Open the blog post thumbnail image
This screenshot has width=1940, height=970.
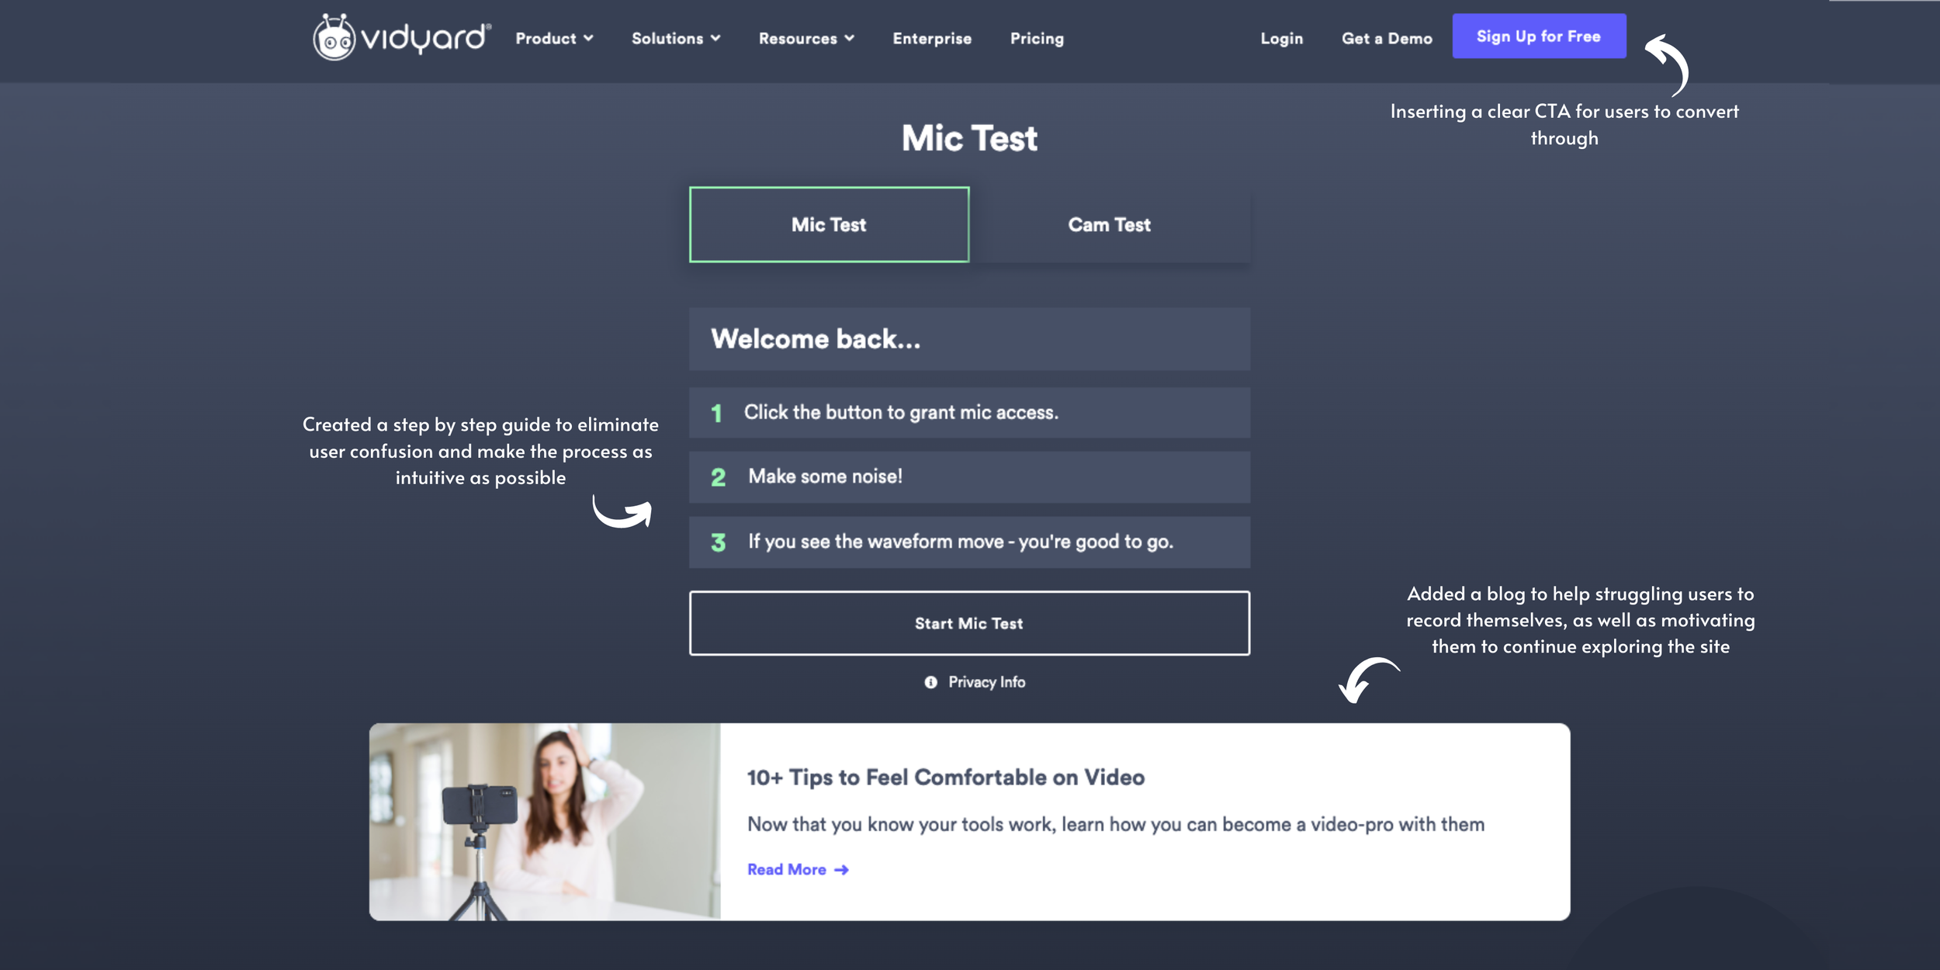[x=543, y=821]
